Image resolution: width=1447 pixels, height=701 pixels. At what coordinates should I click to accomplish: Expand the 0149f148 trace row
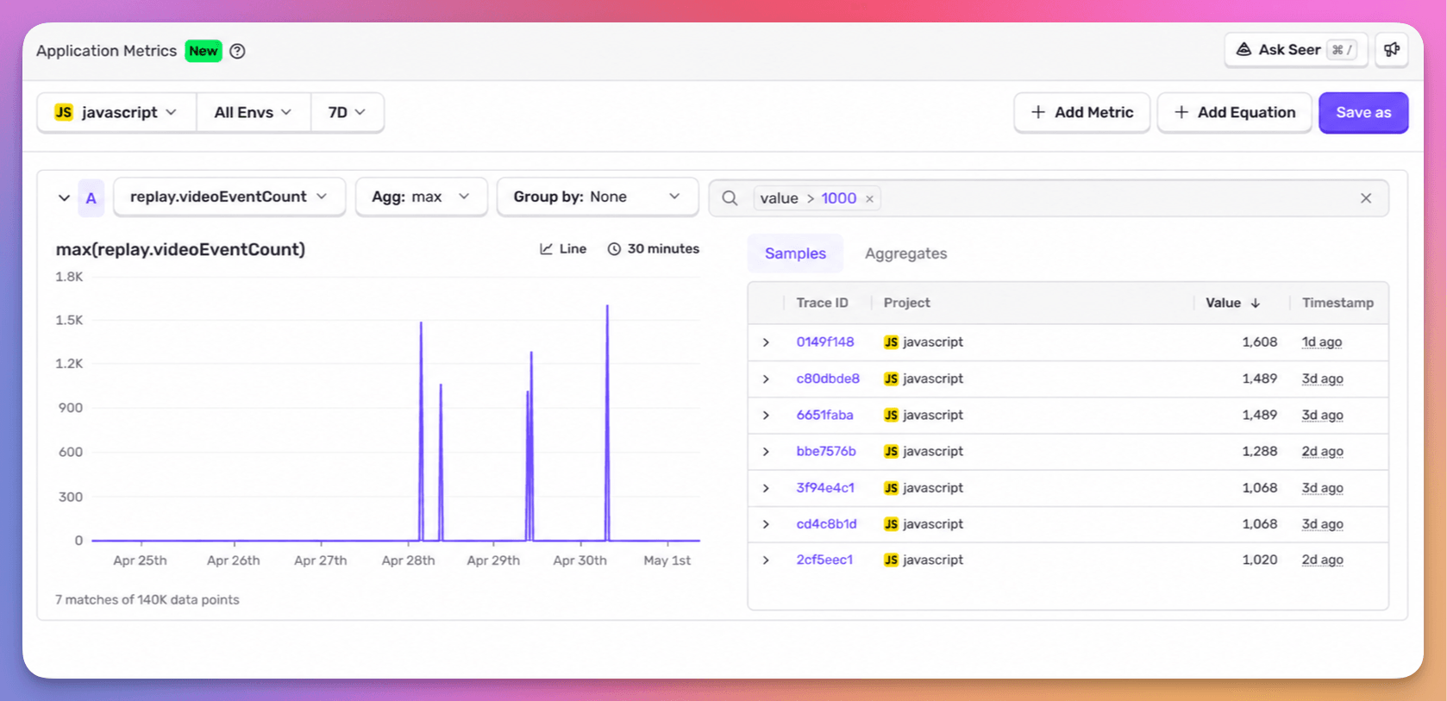[766, 342]
